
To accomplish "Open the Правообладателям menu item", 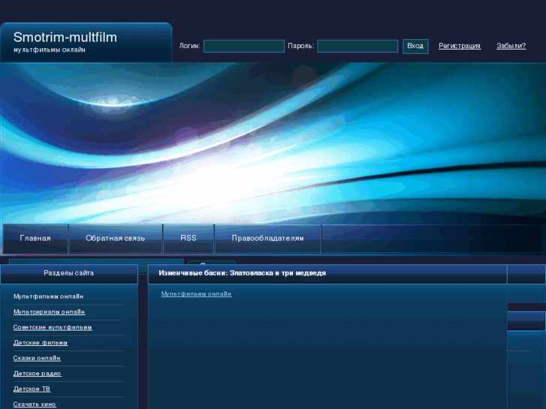I will (268, 239).
